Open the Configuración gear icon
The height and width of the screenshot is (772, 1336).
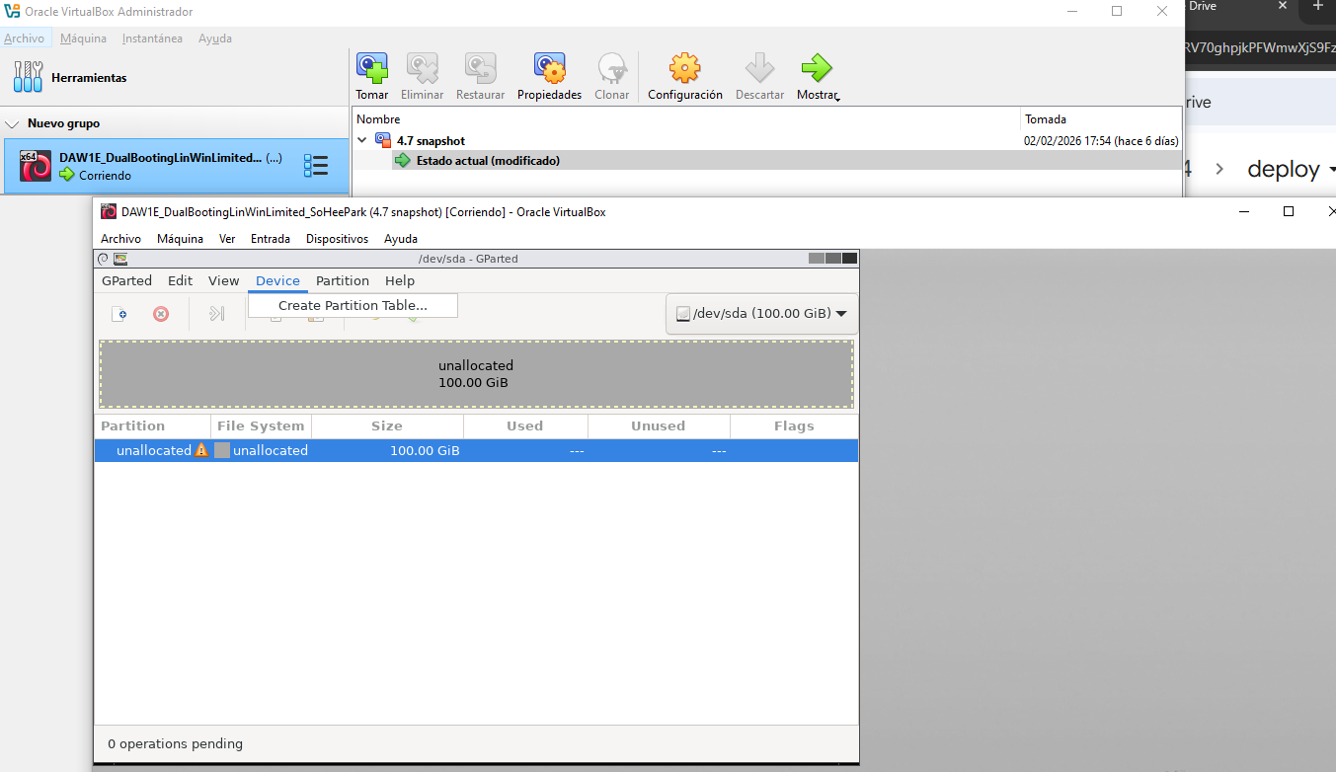click(x=685, y=68)
